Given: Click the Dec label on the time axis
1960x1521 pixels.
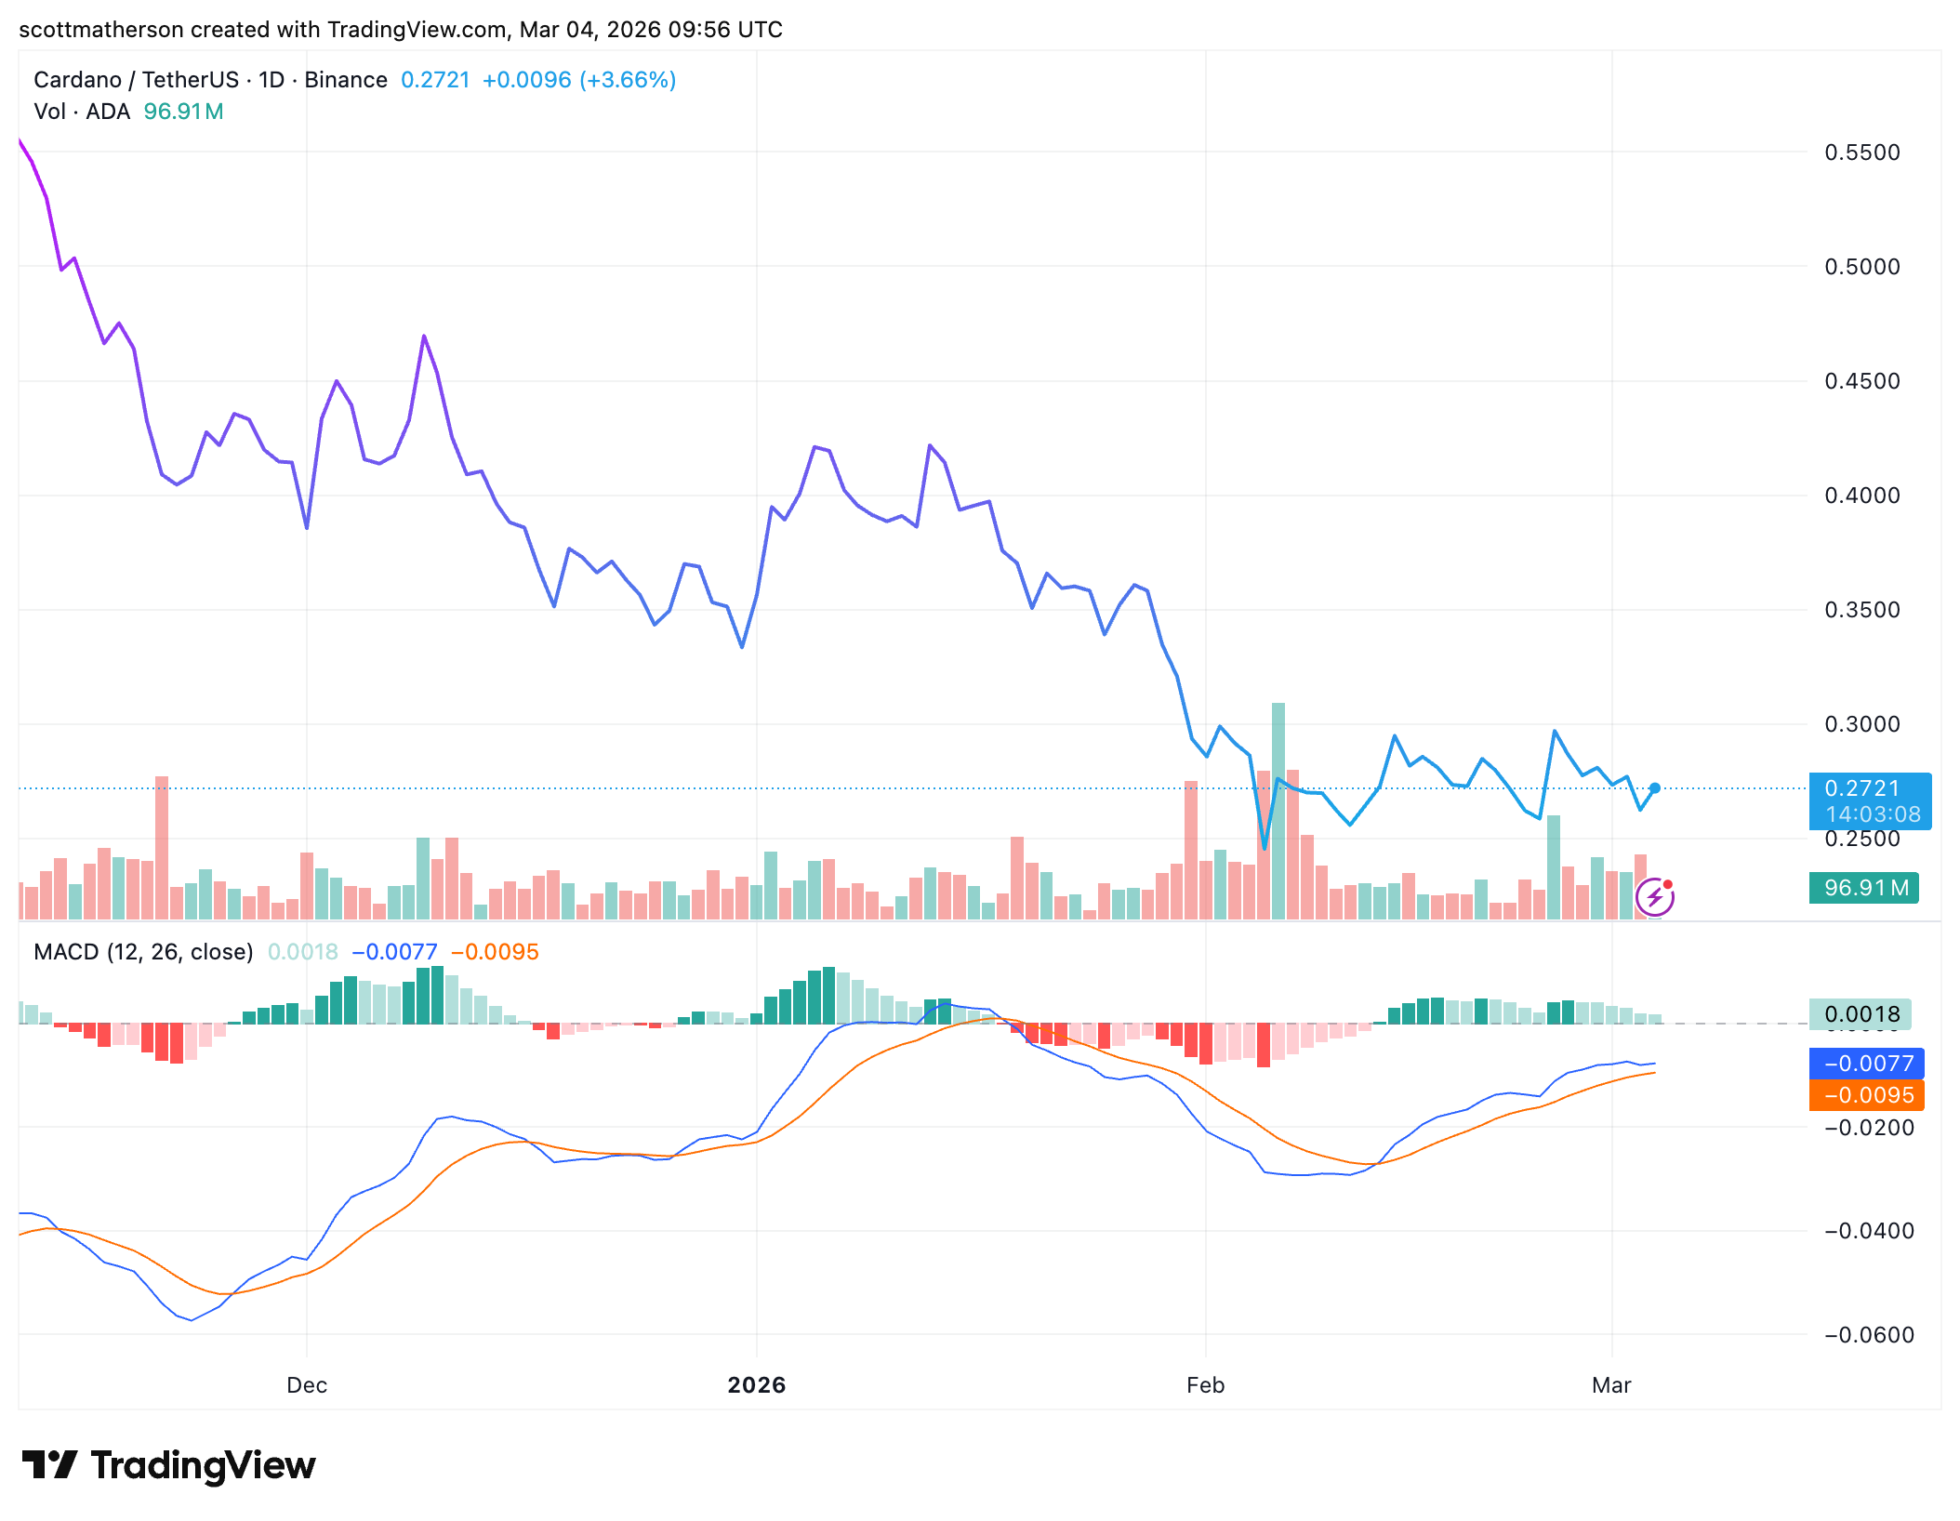Looking at the screenshot, I should (x=305, y=1384).
